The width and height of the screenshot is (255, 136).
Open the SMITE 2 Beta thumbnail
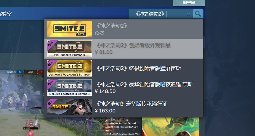click(x=70, y=29)
